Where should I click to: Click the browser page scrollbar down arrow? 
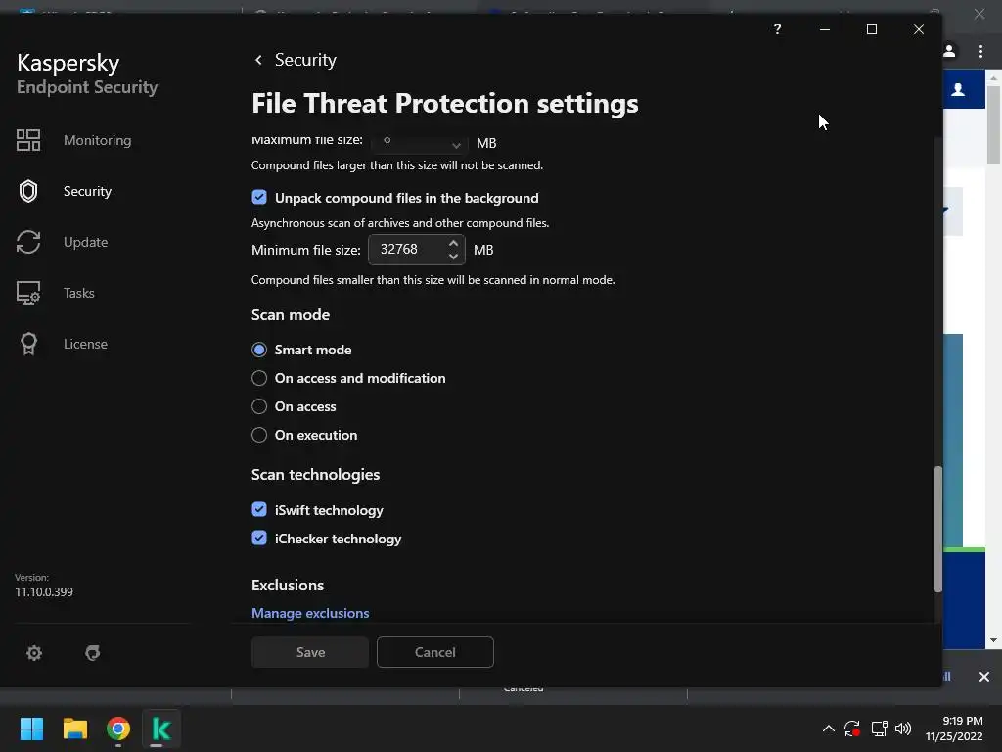[994, 640]
